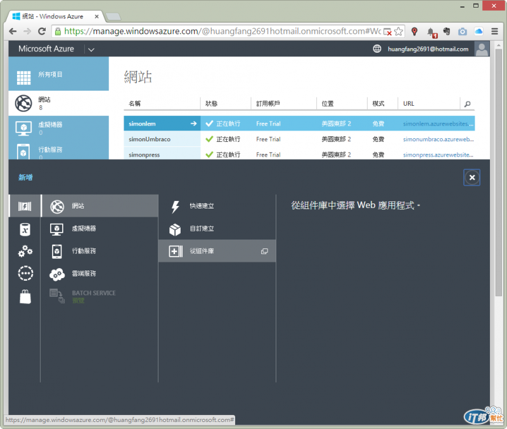Screen dimensions: 507x429
Task: Click the 新增 panel heading
Action: pyautogui.click(x=25, y=177)
